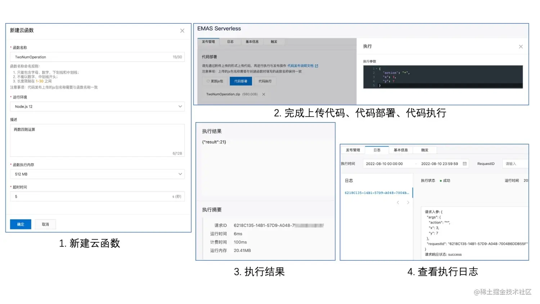This screenshot has width=540, height=304.
Task: Go to previous log page arrow
Action: 398,203
